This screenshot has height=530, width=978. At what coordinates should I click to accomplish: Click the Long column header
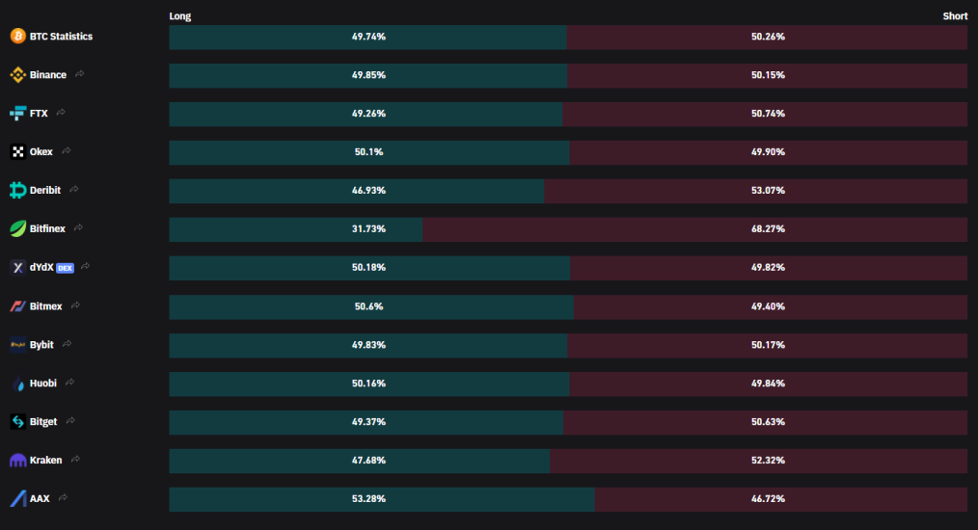click(x=180, y=16)
